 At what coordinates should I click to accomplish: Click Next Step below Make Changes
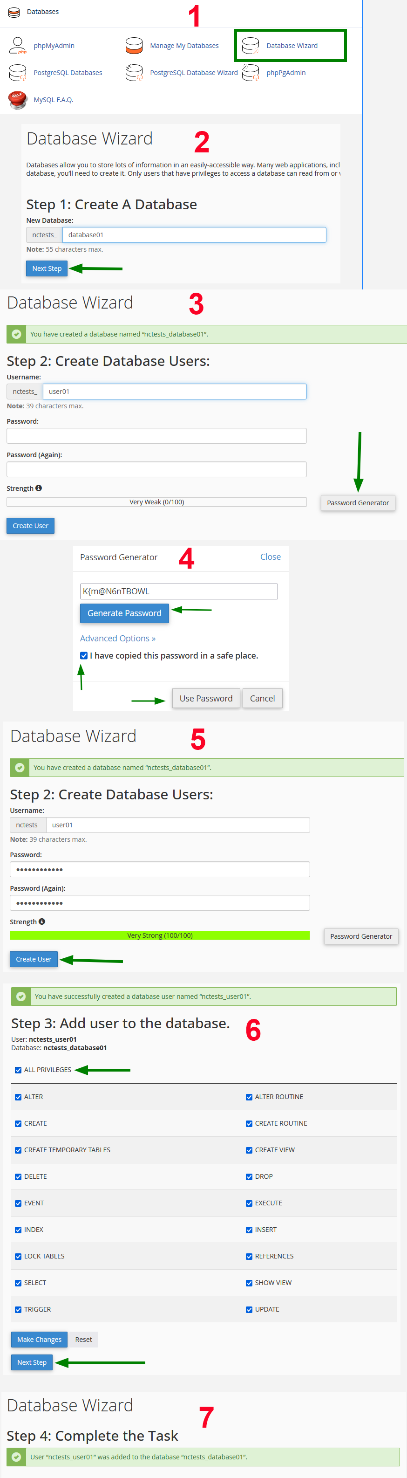click(32, 1363)
